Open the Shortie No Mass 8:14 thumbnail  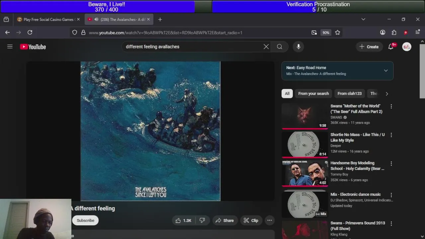pos(305,144)
